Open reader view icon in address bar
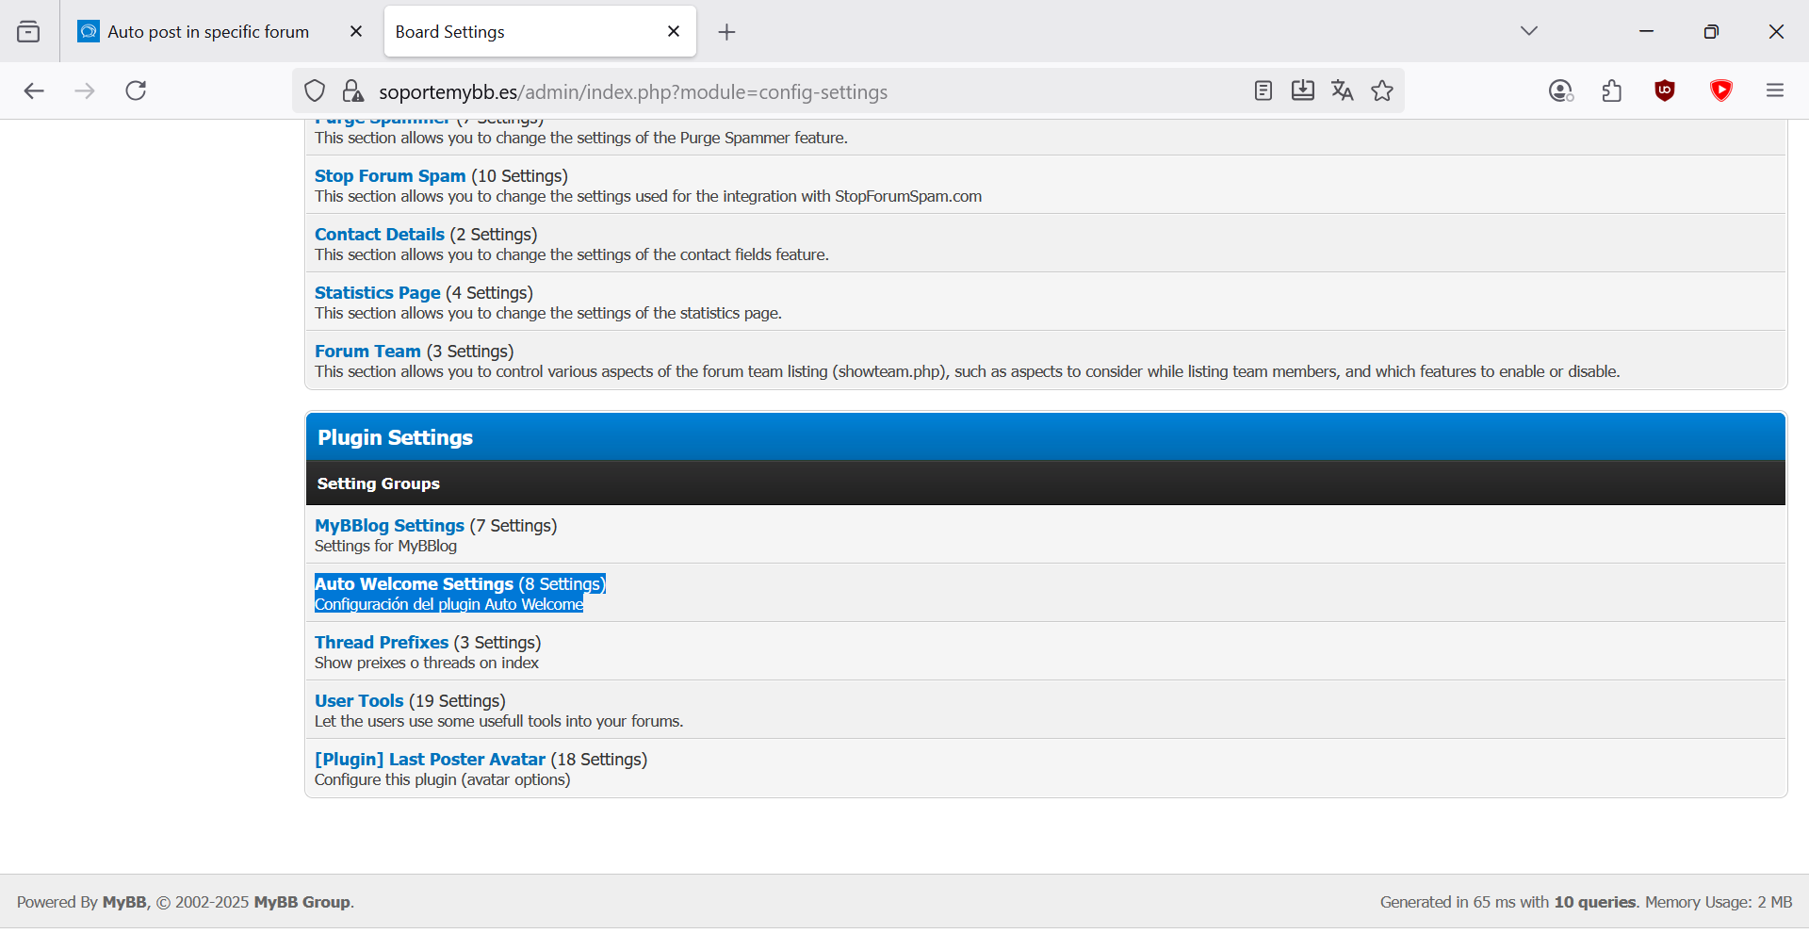The image size is (1809, 950). pyautogui.click(x=1263, y=90)
